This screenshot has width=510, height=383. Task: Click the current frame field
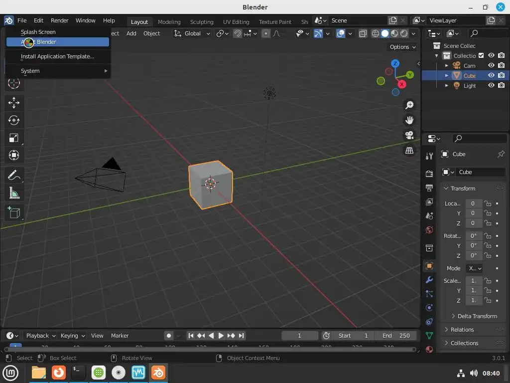pyautogui.click(x=299, y=336)
